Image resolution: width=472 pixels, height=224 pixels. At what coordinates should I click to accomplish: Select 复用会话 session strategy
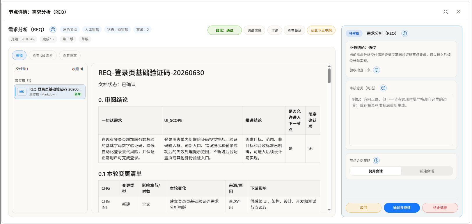376,171
